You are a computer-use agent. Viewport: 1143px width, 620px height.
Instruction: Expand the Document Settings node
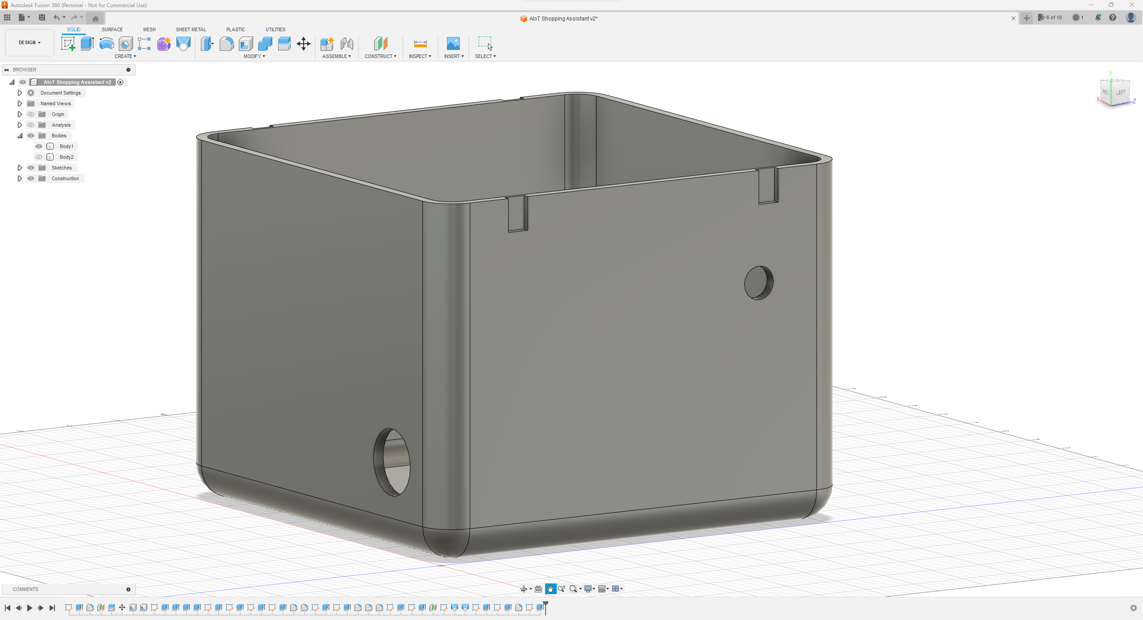20,92
